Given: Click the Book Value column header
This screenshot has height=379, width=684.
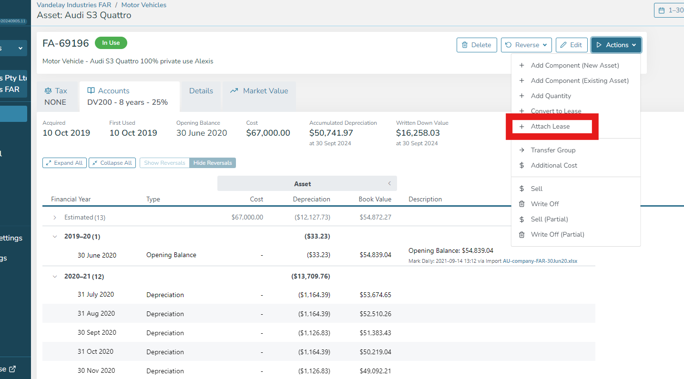Looking at the screenshot, I should coord(375,199).
